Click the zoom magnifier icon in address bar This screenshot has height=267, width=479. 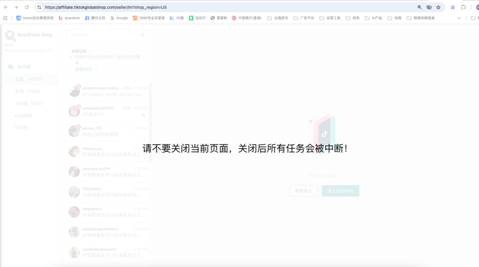point(420,7)
